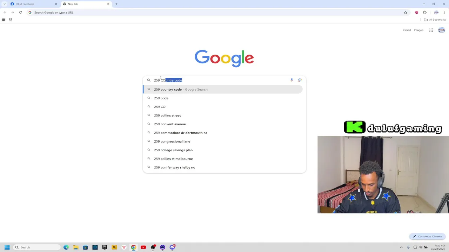
Task: Click the Chrome taskbar icon
Action: [133, 247]
